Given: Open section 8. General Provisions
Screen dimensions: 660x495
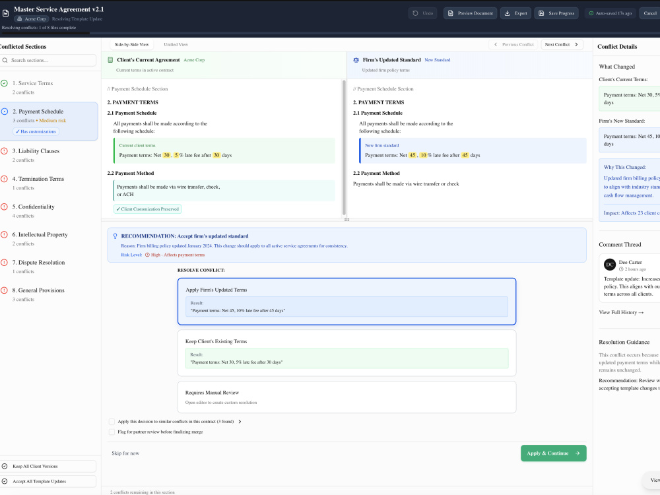Looking at the screenshot, I should point(49,294).
